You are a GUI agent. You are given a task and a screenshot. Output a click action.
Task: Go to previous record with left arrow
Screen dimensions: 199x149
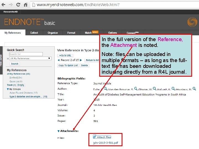coord(59,60)
